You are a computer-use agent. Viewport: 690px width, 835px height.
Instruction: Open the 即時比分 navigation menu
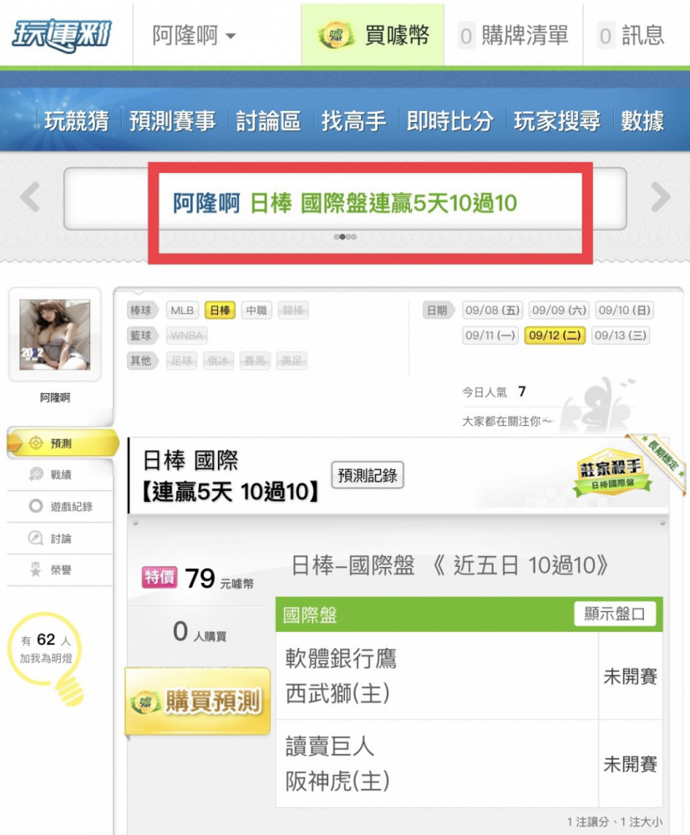(449, 121)
